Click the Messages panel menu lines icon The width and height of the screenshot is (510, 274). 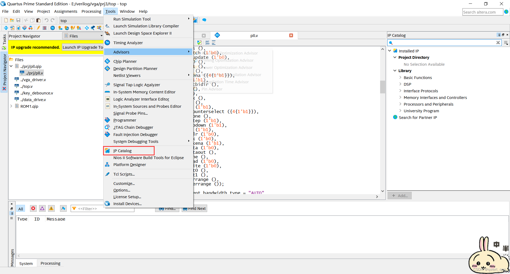pos(11,218)
